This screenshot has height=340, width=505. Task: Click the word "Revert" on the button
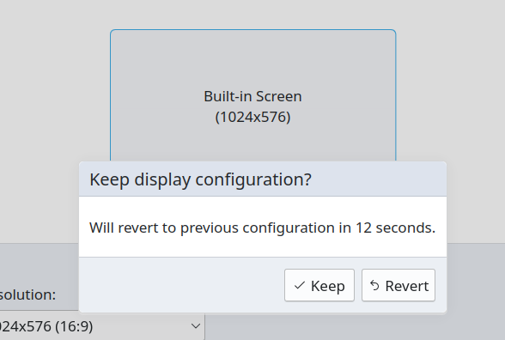407,286
